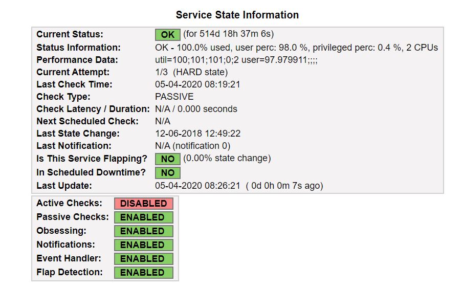Click the Service State Information heading
The height and width of the screenshot is (288, 463).
[237, 15]
